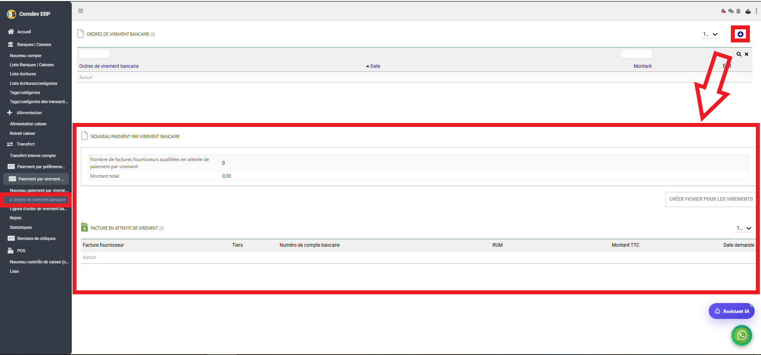Open Tags/catégories menu item
This screenshot has height=355, width=761.
coord(25,92)
